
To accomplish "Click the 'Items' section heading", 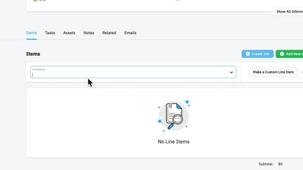I will tap(33, 54).
